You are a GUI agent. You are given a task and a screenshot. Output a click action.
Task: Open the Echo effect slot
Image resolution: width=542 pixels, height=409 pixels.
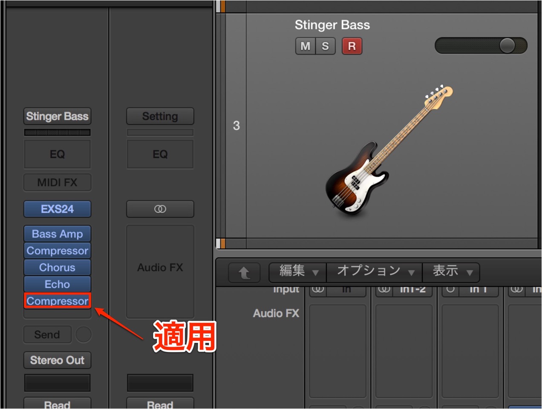click(57, 284)
